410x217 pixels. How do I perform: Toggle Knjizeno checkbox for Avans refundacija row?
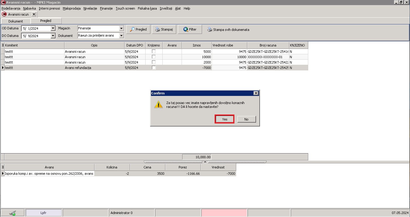pyautogui.click(x=154, y=67)
